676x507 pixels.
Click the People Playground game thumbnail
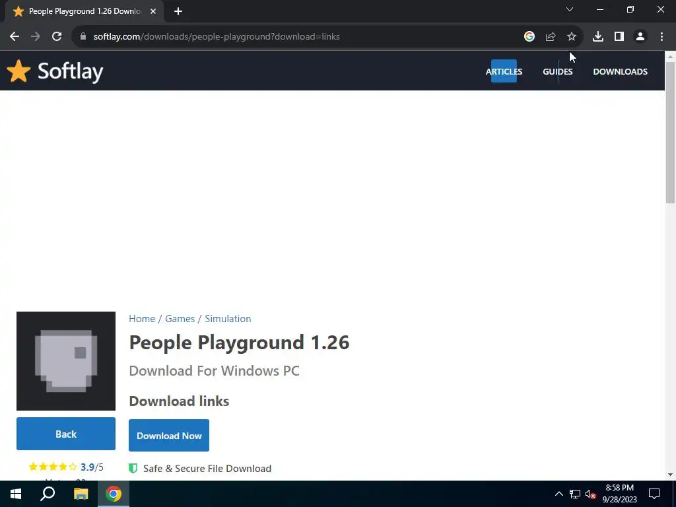[x=66, y=361]
